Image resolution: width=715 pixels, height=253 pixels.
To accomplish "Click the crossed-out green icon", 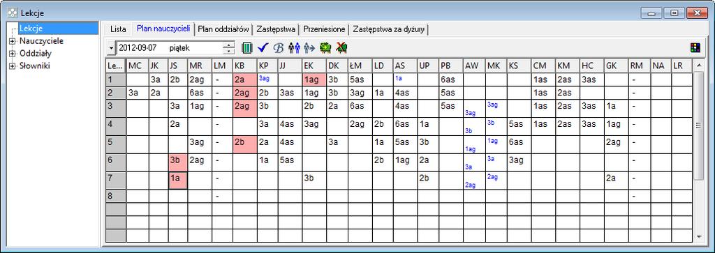I will pos(341,47).
